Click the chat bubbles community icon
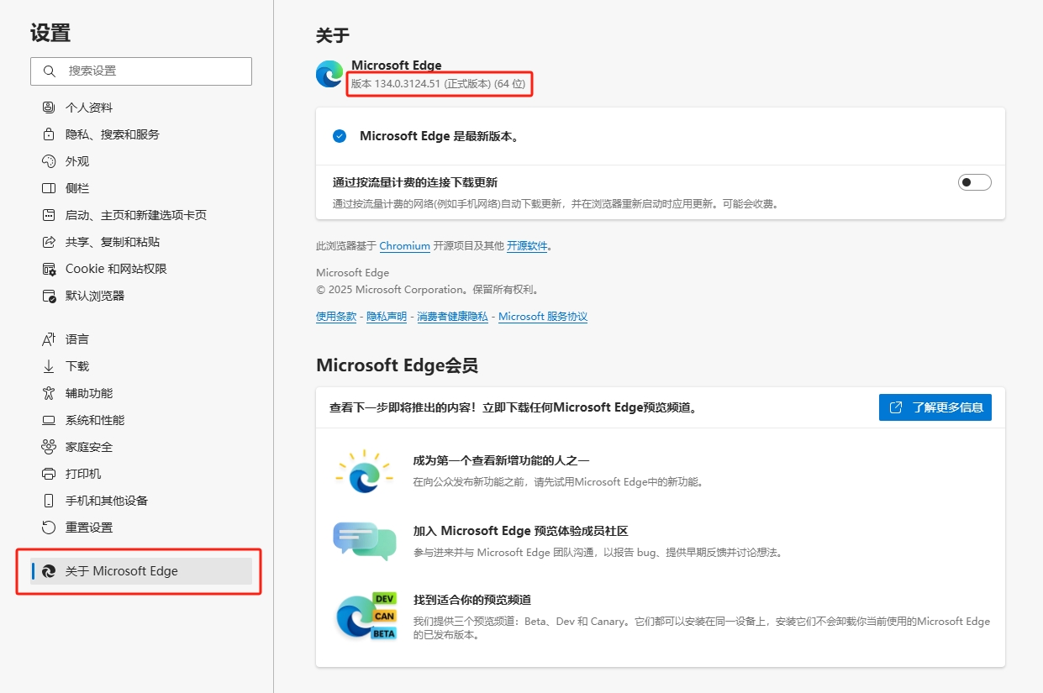Screen dimensions: 1043x693 (364, 541)
